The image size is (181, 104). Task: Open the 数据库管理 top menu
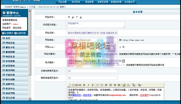116,2
